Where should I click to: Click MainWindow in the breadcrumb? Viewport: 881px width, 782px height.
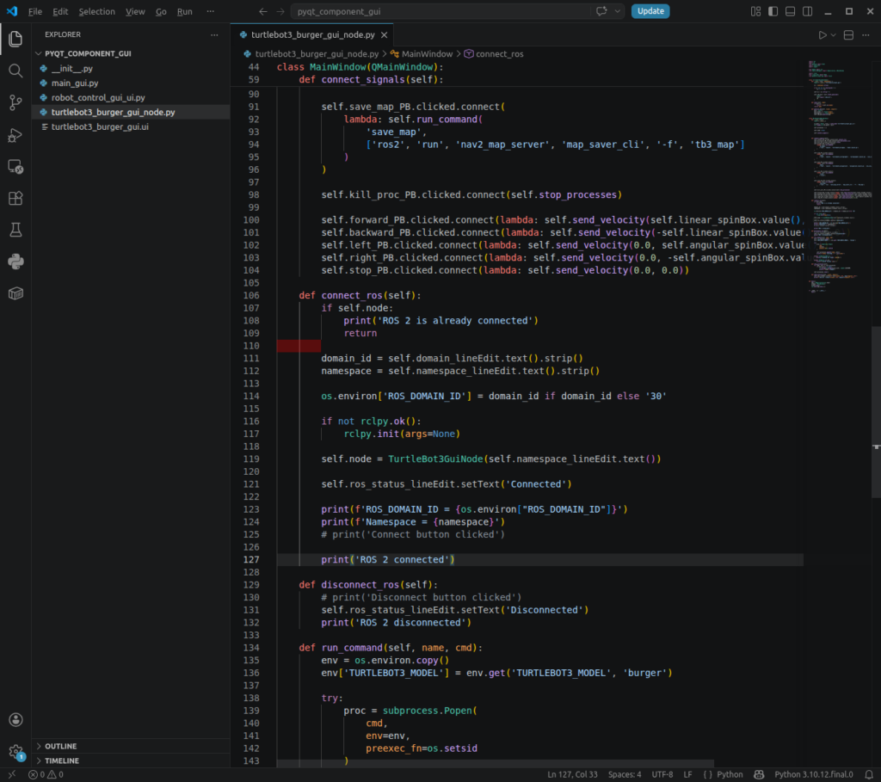click(427, 54)
